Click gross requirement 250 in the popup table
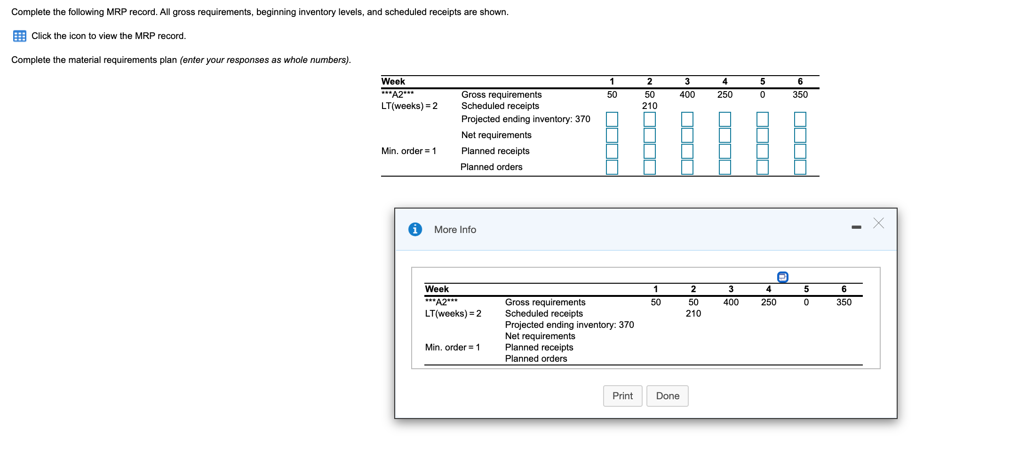This screenshot has width=1035, height=450. click(769, 302)
